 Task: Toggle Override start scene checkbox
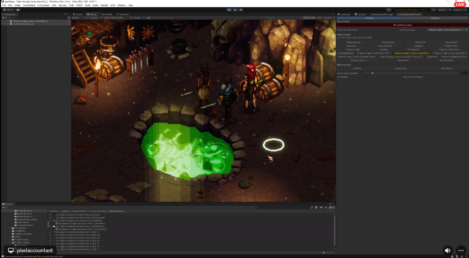click(365, 30)
